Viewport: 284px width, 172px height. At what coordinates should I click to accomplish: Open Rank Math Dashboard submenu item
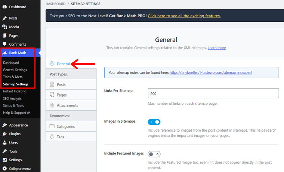(11, 63)
